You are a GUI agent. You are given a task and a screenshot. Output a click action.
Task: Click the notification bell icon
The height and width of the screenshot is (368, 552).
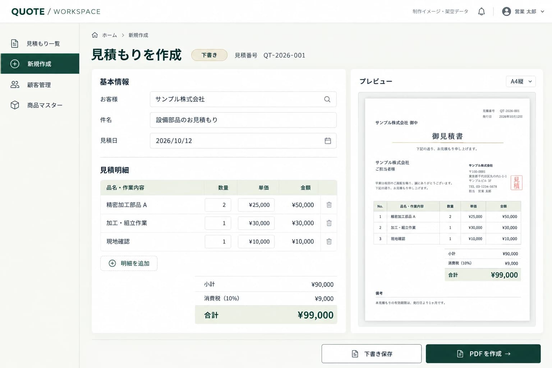coord(482,11)
